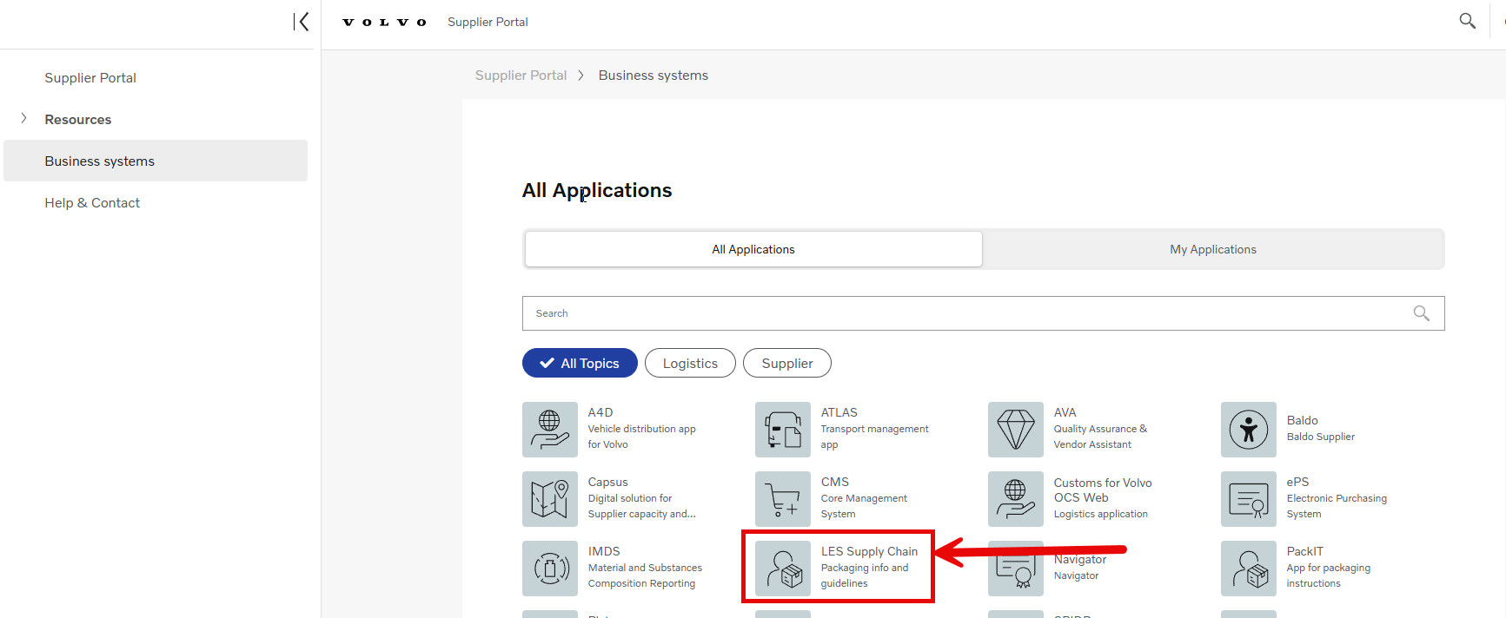Collapse the sidebar with the arrow icon
Image resolution: width=1506 pixels, height=618 pixels.
click(301, 22)
